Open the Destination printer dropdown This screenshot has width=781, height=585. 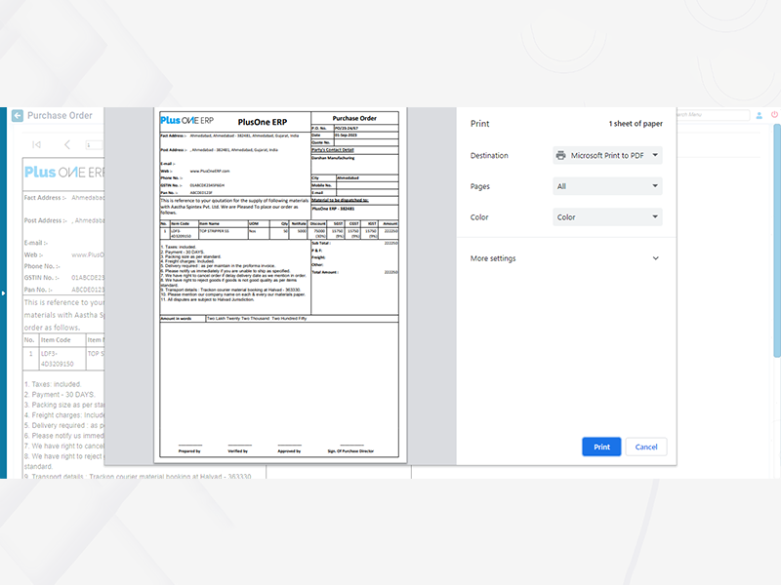coord(607,155)
